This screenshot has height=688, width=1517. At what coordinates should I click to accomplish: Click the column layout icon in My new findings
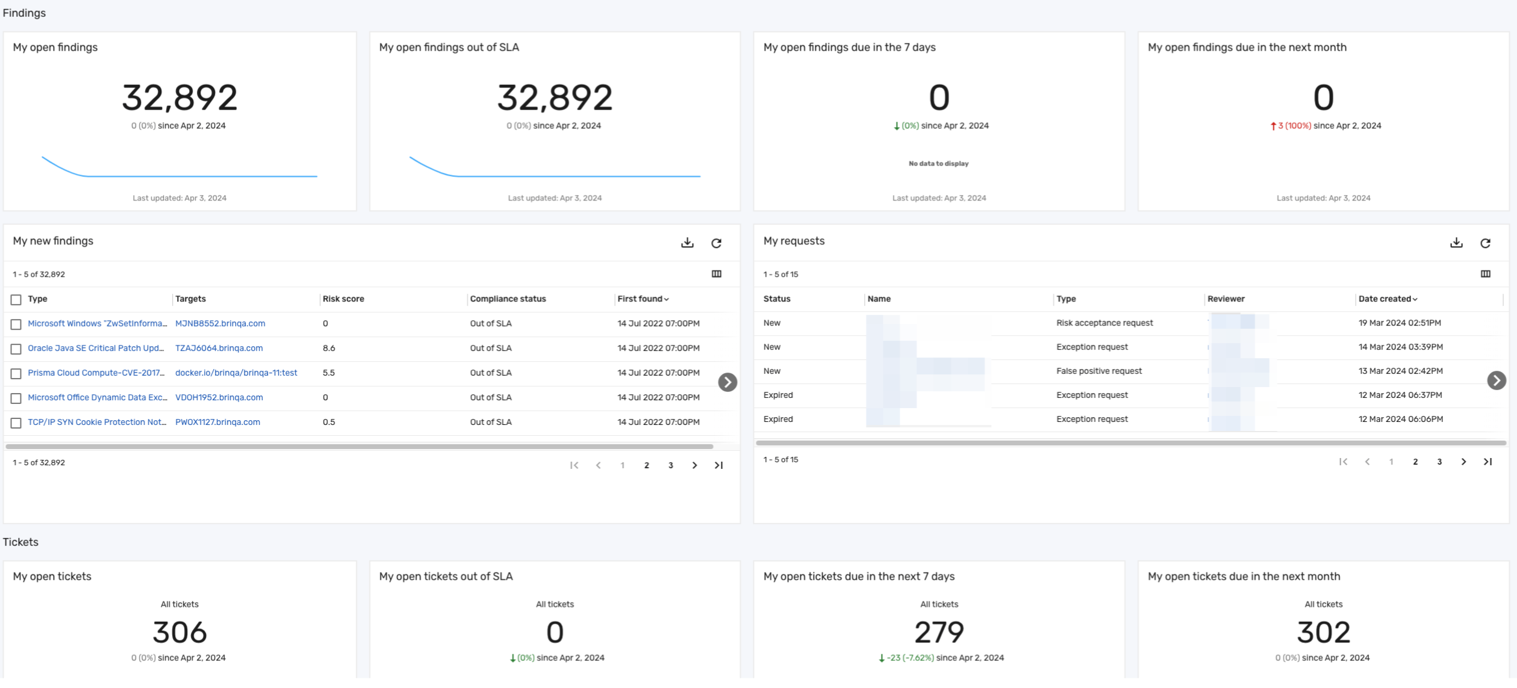pyautogui.click(x=716, y=274)
